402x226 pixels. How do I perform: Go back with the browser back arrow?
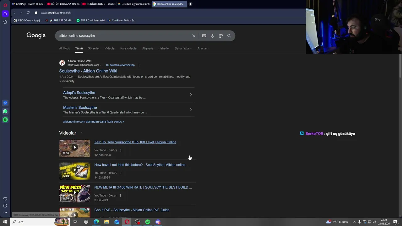tap(14, 13)
